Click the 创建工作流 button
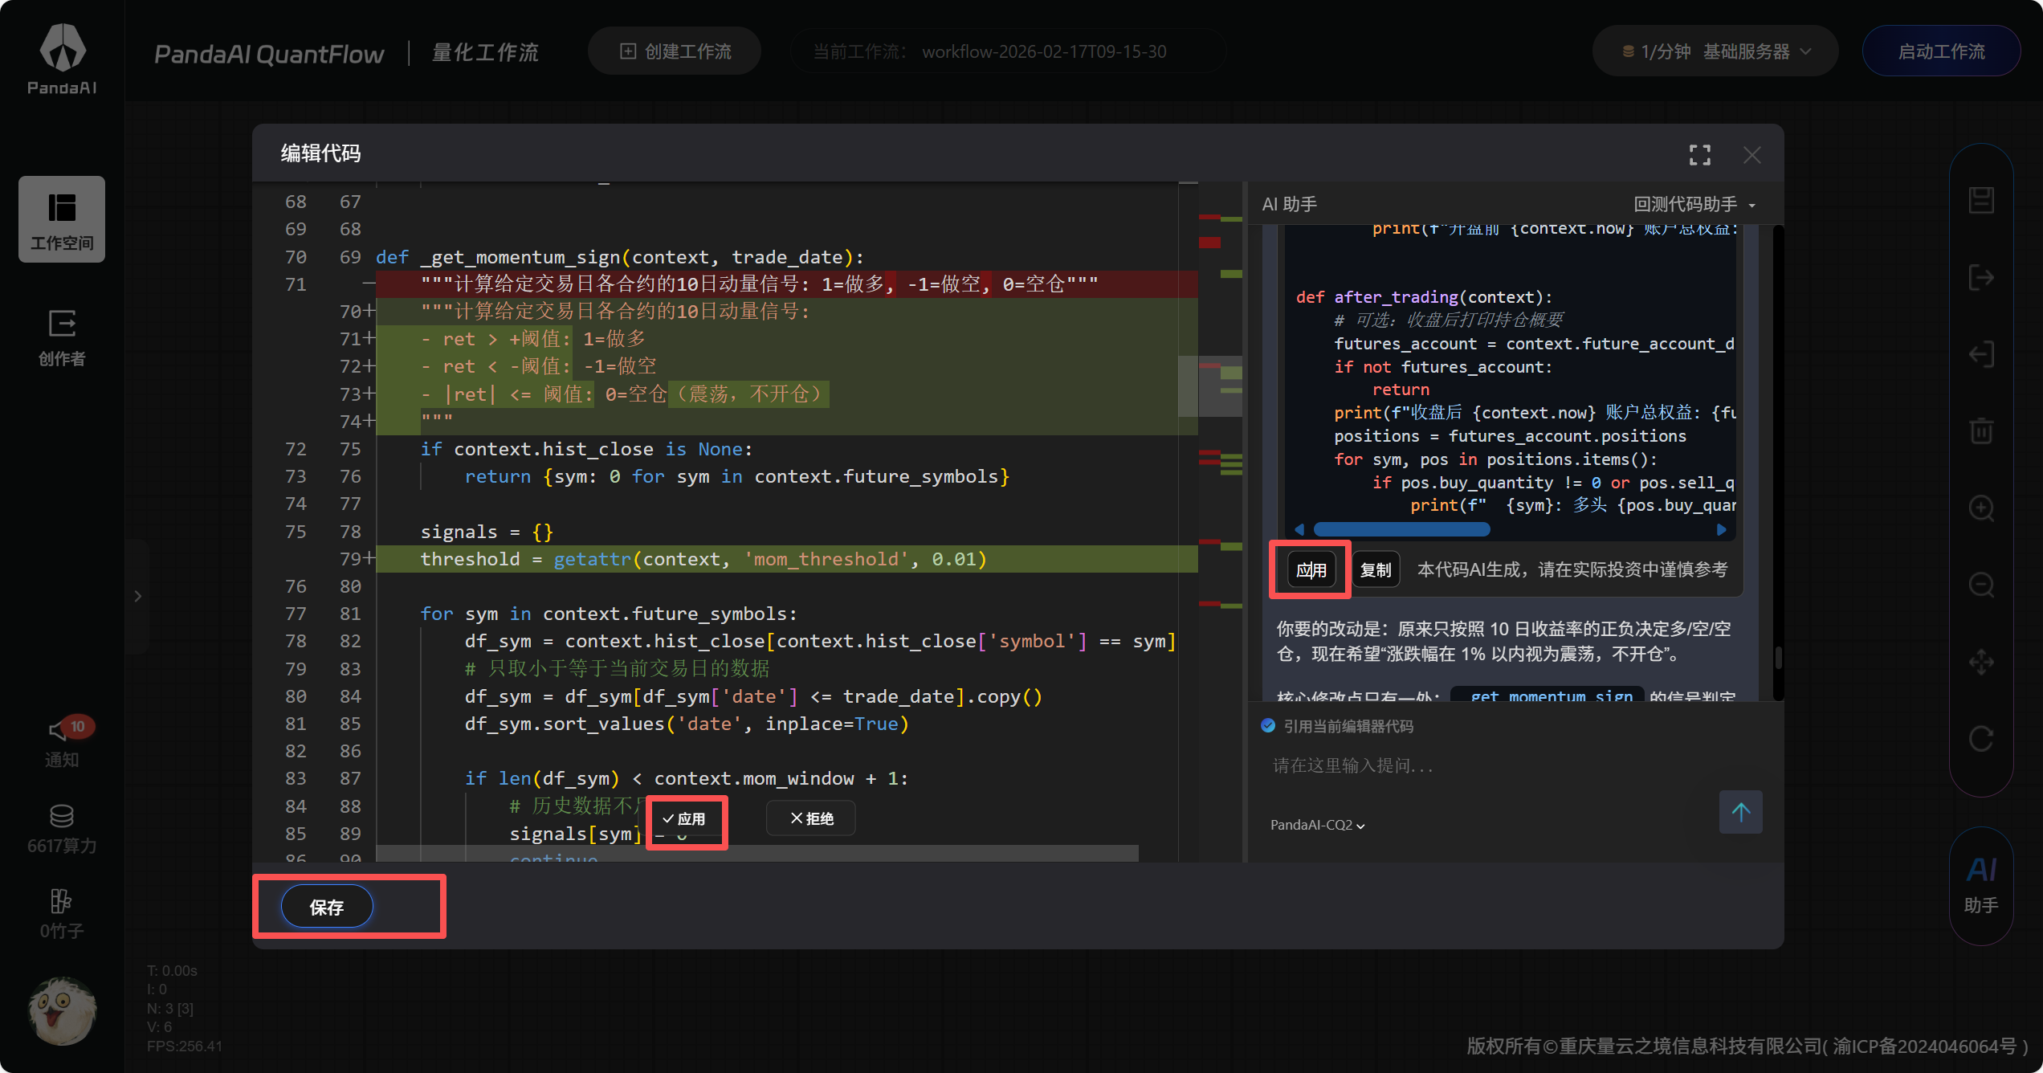The width and height of the screenshot is (2043, 1073). coord(675,51)
